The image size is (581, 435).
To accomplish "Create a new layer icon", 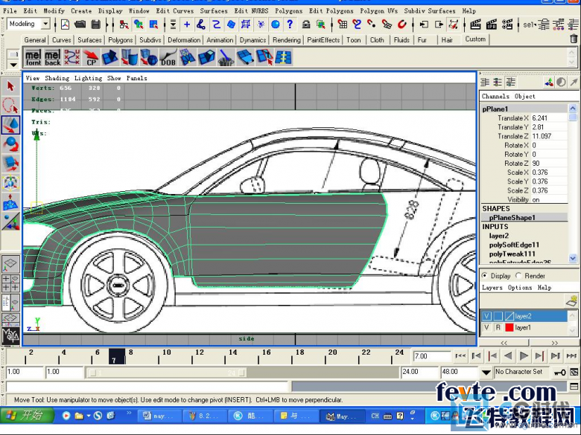I will tap(572, 300).
